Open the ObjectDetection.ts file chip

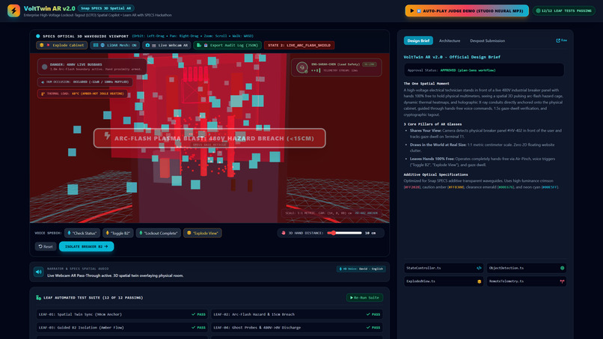(x=527, y=268)
